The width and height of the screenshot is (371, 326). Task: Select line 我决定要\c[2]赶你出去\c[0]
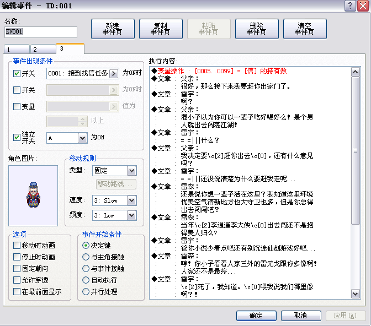(x=247, y=156)
